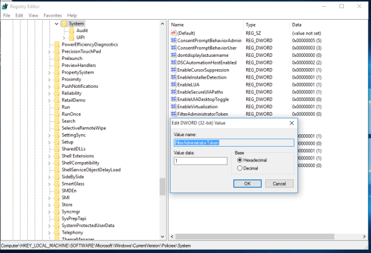Select the SelectiveRemoteWipe key
The image size is (371, 253).
[x=83, y=128]
